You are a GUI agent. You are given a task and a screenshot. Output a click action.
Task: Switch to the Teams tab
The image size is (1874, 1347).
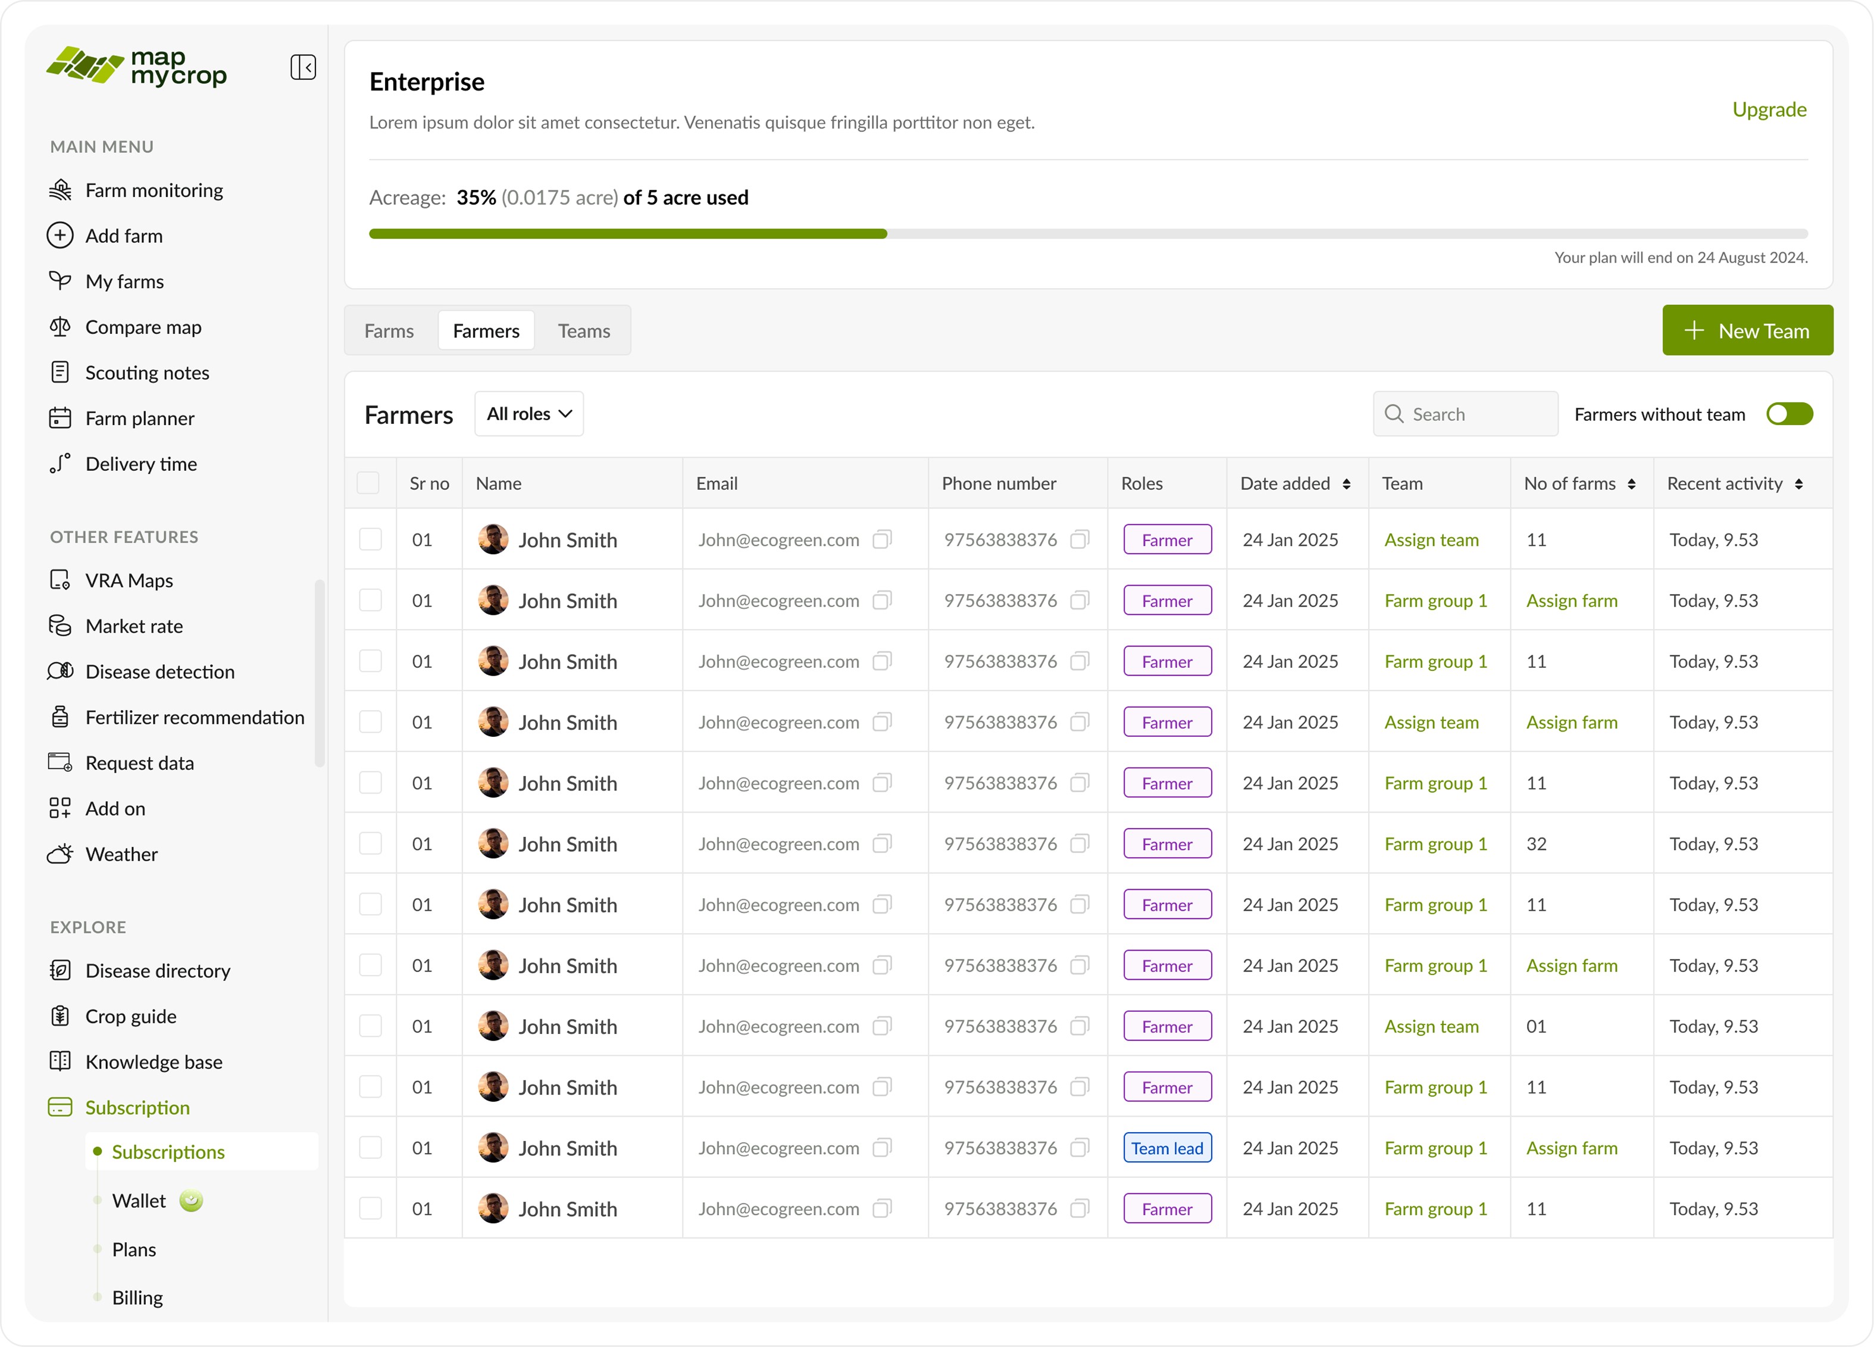(x=583, y=332)
